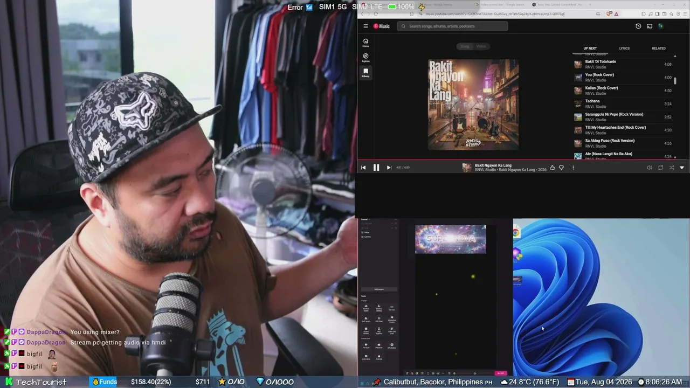Click the search songs, albums, artists field
This screenshot has height=388, width=690.
(x=453, y=26)
